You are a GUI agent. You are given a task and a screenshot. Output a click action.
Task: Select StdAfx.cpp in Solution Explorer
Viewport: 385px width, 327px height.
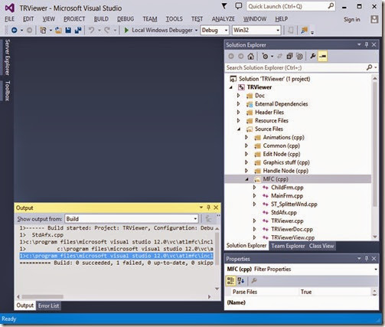(284, 213)
